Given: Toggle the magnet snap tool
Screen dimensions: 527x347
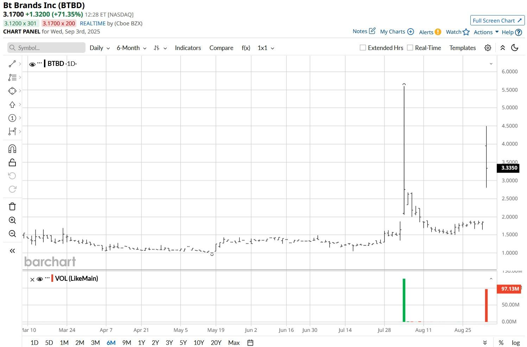Looking at the screenshot, I should pos(12,149).
